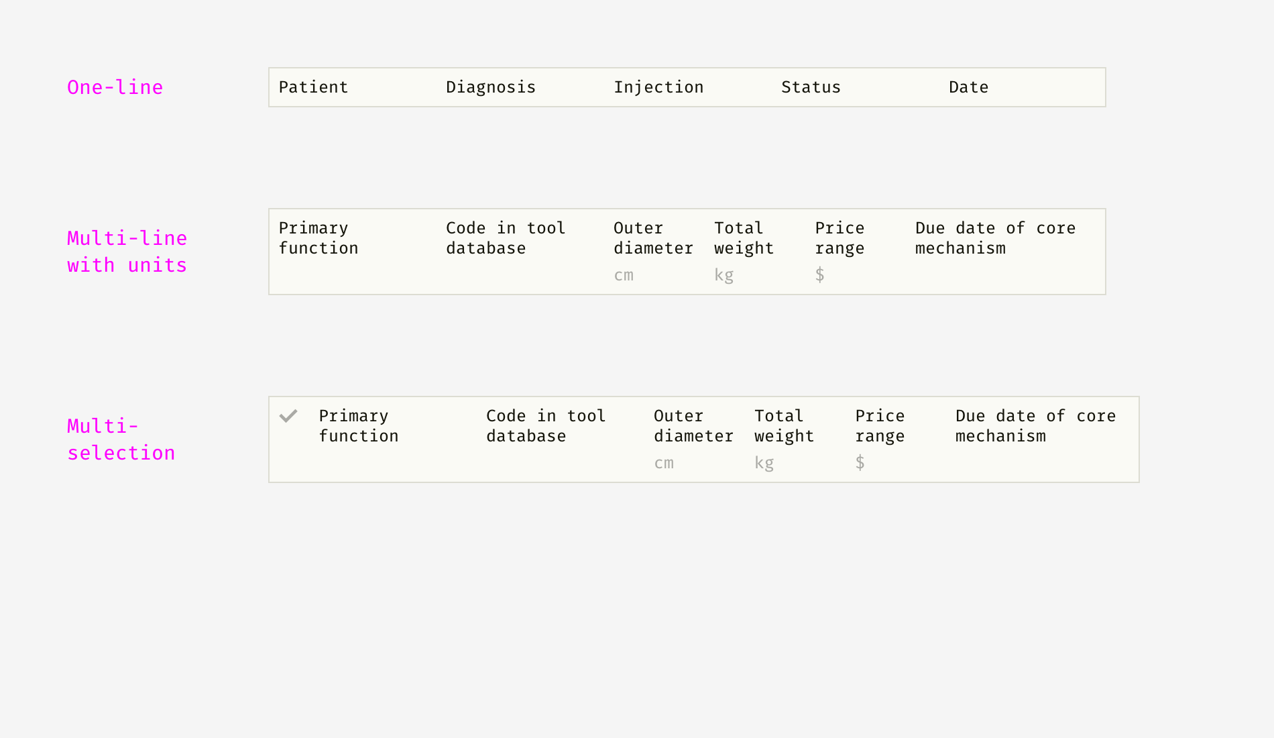Click Due date of core mechanism in Multi-line table
Image resolution: width=1274 pixels, height=738 pixels.
coord(995,238)
